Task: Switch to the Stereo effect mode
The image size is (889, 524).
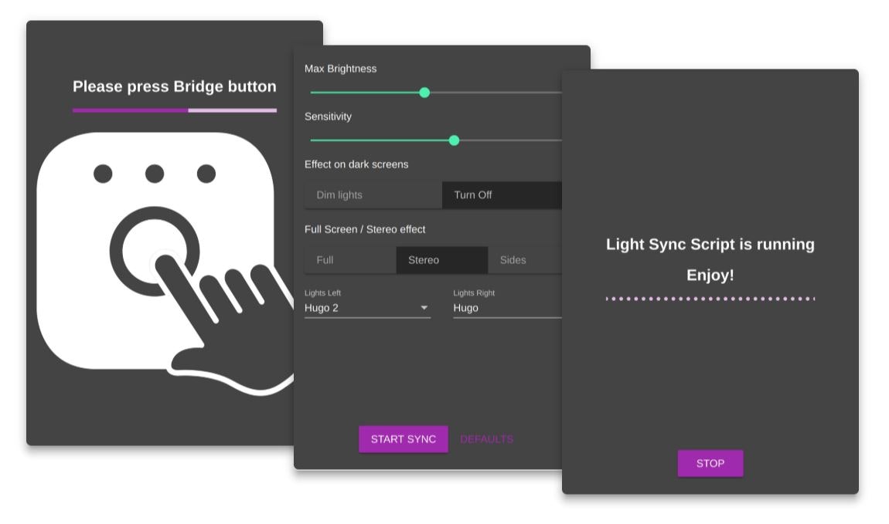Action: [x=441, y=260]
